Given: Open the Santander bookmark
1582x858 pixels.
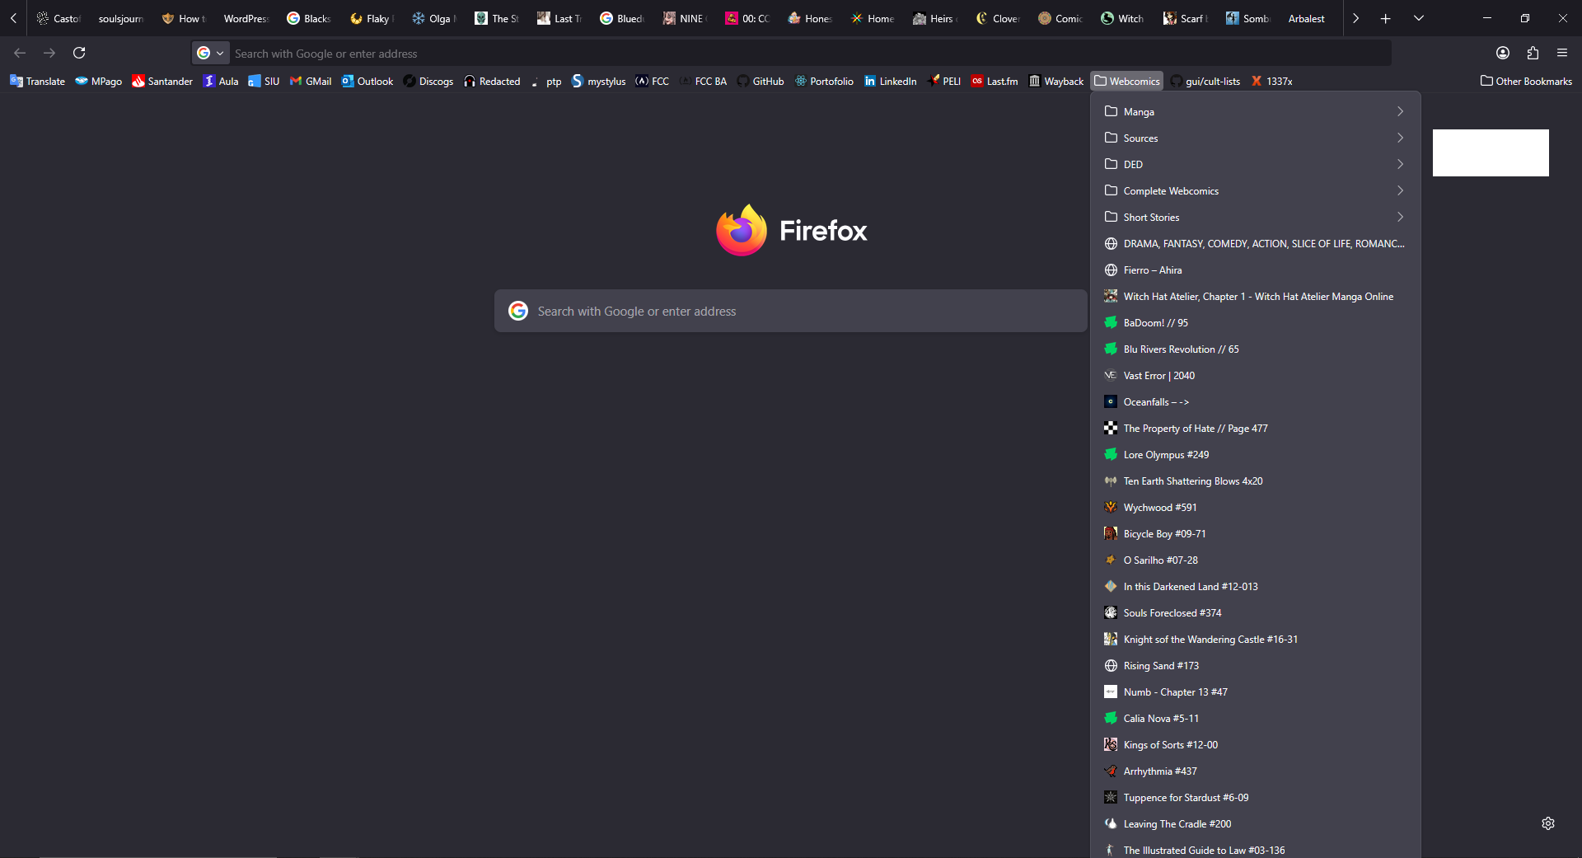Looking at the screenshot, I should [x=162, y=81].
